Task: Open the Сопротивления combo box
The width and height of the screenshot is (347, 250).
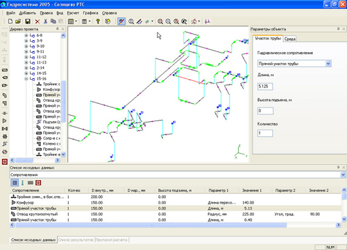Action: (x=343, y=175)
